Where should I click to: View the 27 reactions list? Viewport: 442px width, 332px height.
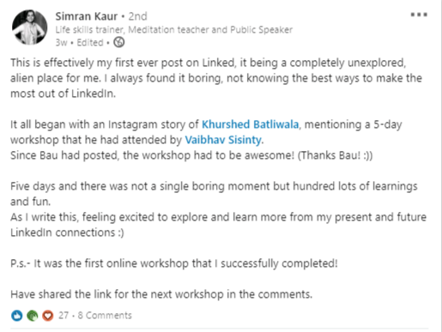tap(64, 316)
